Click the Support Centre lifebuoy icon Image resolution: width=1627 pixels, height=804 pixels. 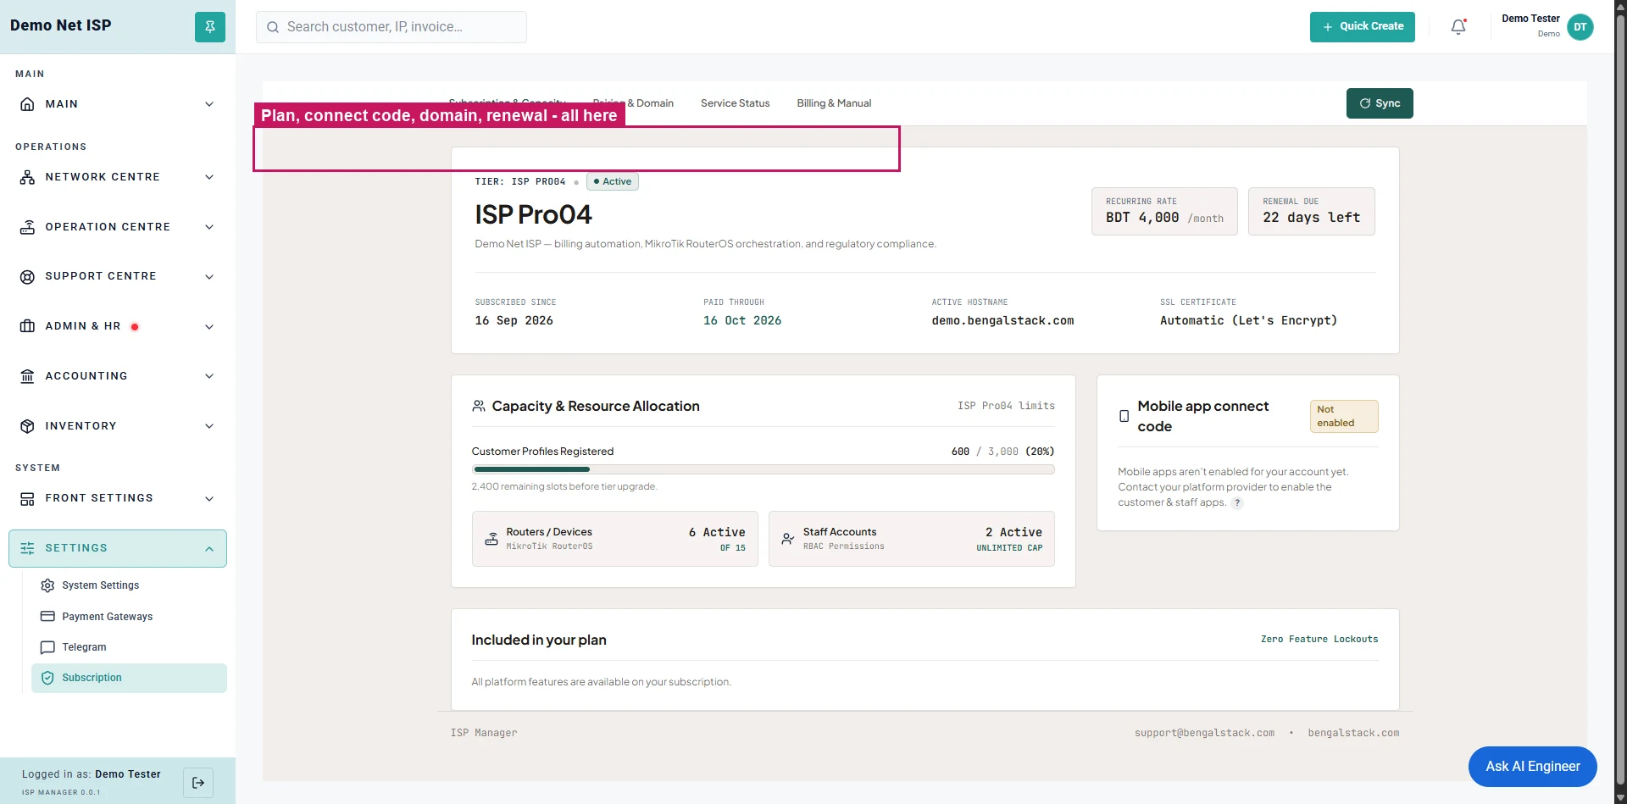27,276
